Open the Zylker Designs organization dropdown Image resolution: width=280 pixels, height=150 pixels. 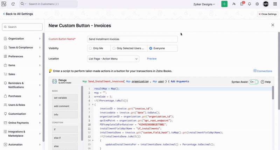point(204,4)
